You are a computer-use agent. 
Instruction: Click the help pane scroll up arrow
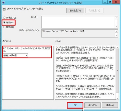117,48
